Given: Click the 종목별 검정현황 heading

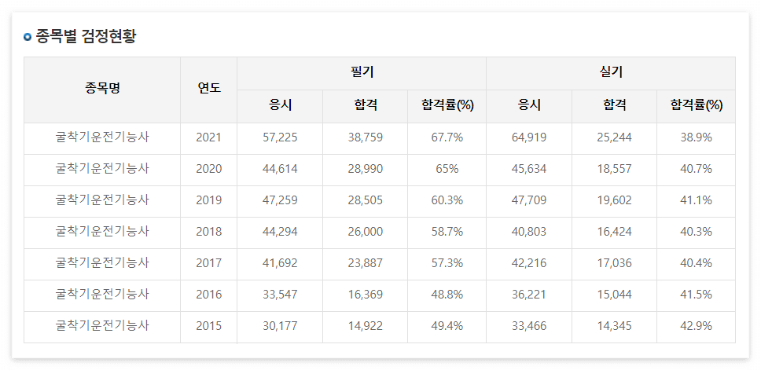Looking at the screenshot, I should pos(86,36).
